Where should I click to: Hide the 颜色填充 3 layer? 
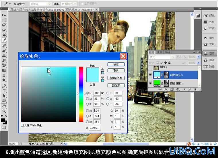coord(150,75)
